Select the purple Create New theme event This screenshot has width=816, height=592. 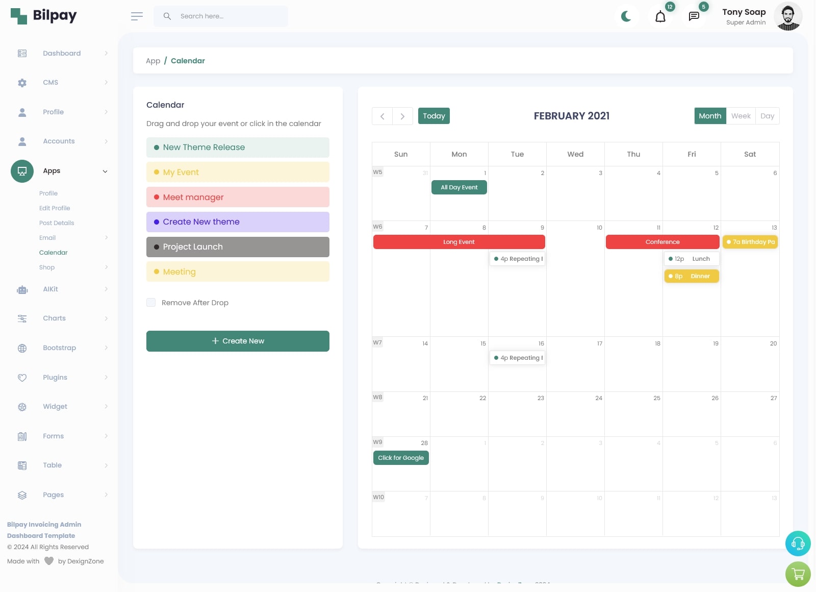click(x=238, y=222)
